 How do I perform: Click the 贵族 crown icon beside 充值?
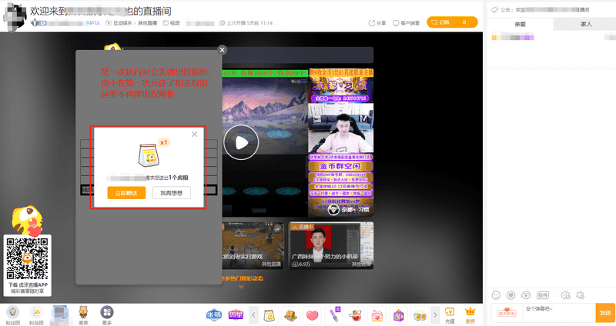(470, 315)
